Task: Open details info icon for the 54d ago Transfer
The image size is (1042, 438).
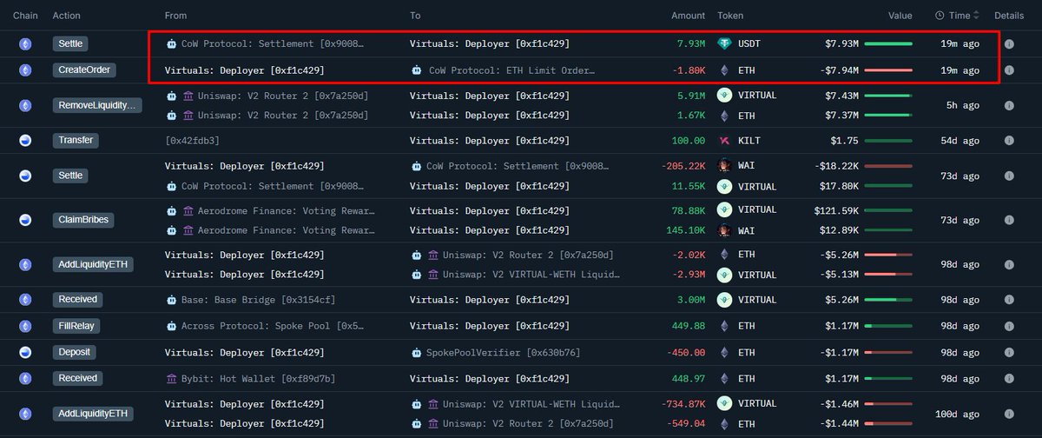Action: 1009,141
